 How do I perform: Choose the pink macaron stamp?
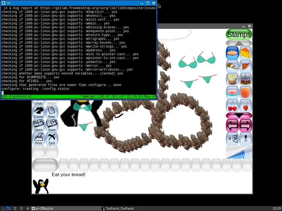[x=232, y=93]
